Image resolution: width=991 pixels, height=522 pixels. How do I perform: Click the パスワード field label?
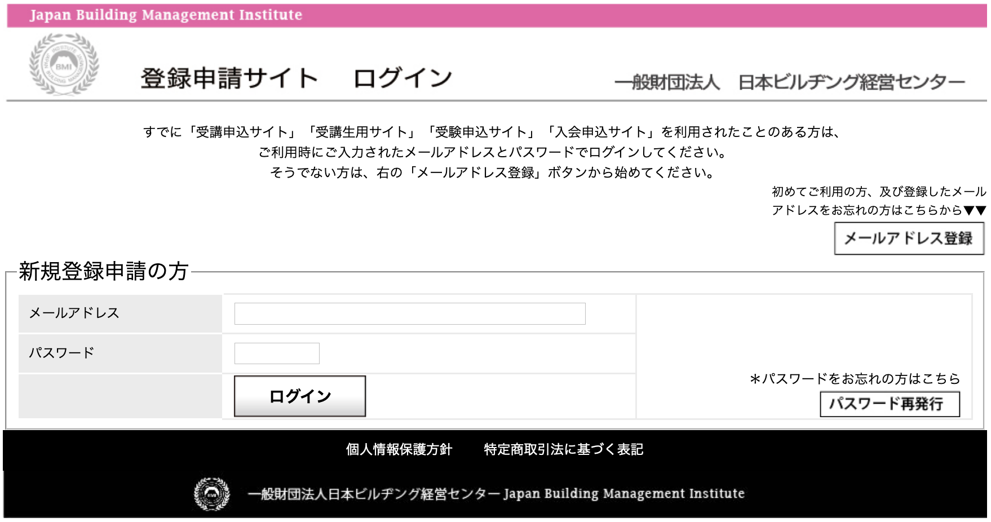click(x=61, y=353)
